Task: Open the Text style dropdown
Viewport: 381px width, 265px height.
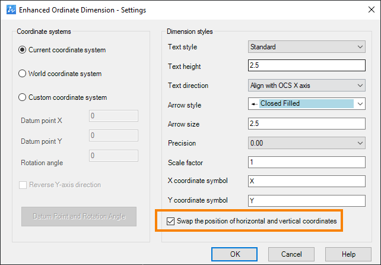Action: click(307, 47)
